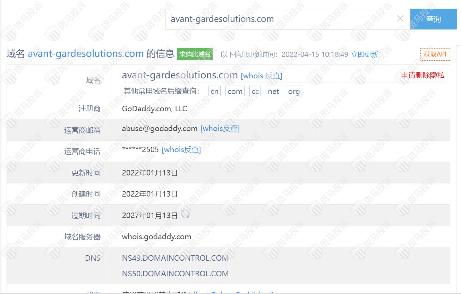Click whois反查 beside abuse@godaddy.com
The width and height of the screenshot is (461, 294).
click(220, 129)
